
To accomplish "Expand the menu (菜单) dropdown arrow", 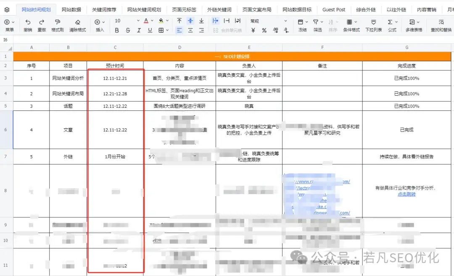I will [13, 22].
